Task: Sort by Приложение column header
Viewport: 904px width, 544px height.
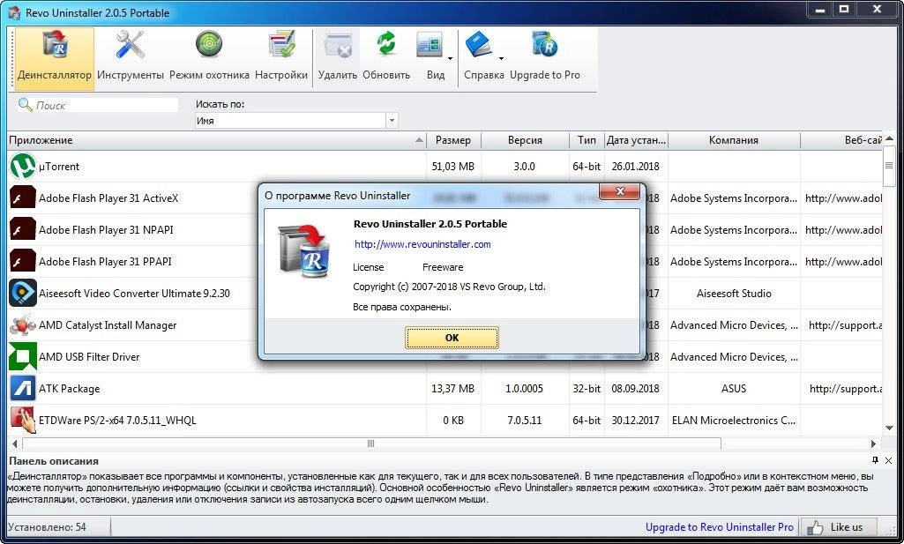Action: pos(217,140)
